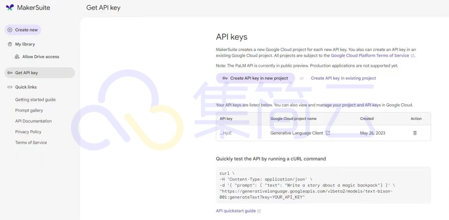
Task: Open Google Cloud Platform Terms of Service link
Action: click(x=370, y=56)
